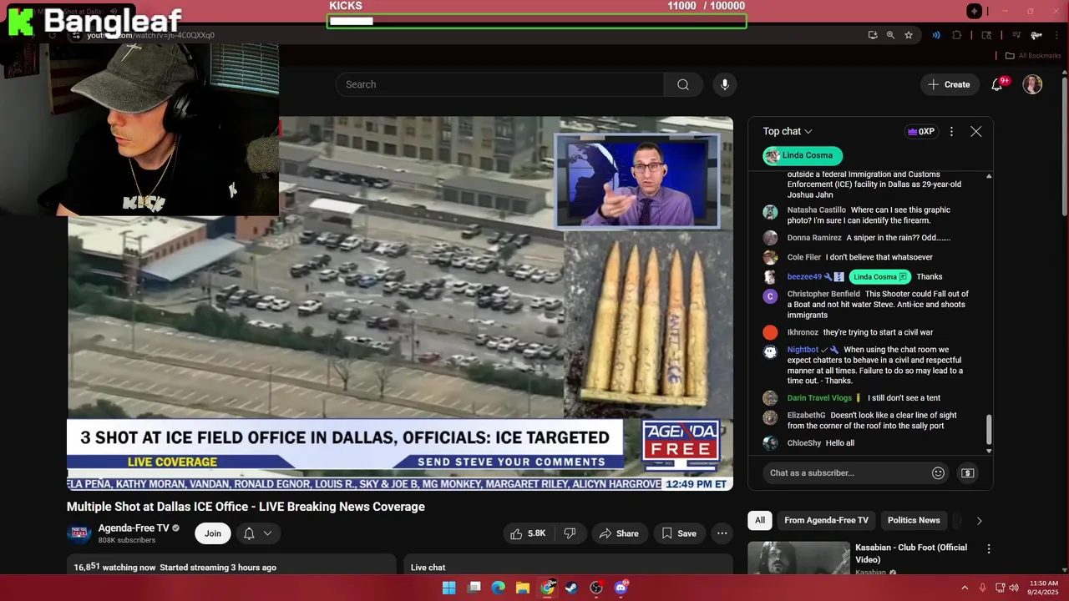
Task: Close the live chat panel
Action: (x=976, y=131)
